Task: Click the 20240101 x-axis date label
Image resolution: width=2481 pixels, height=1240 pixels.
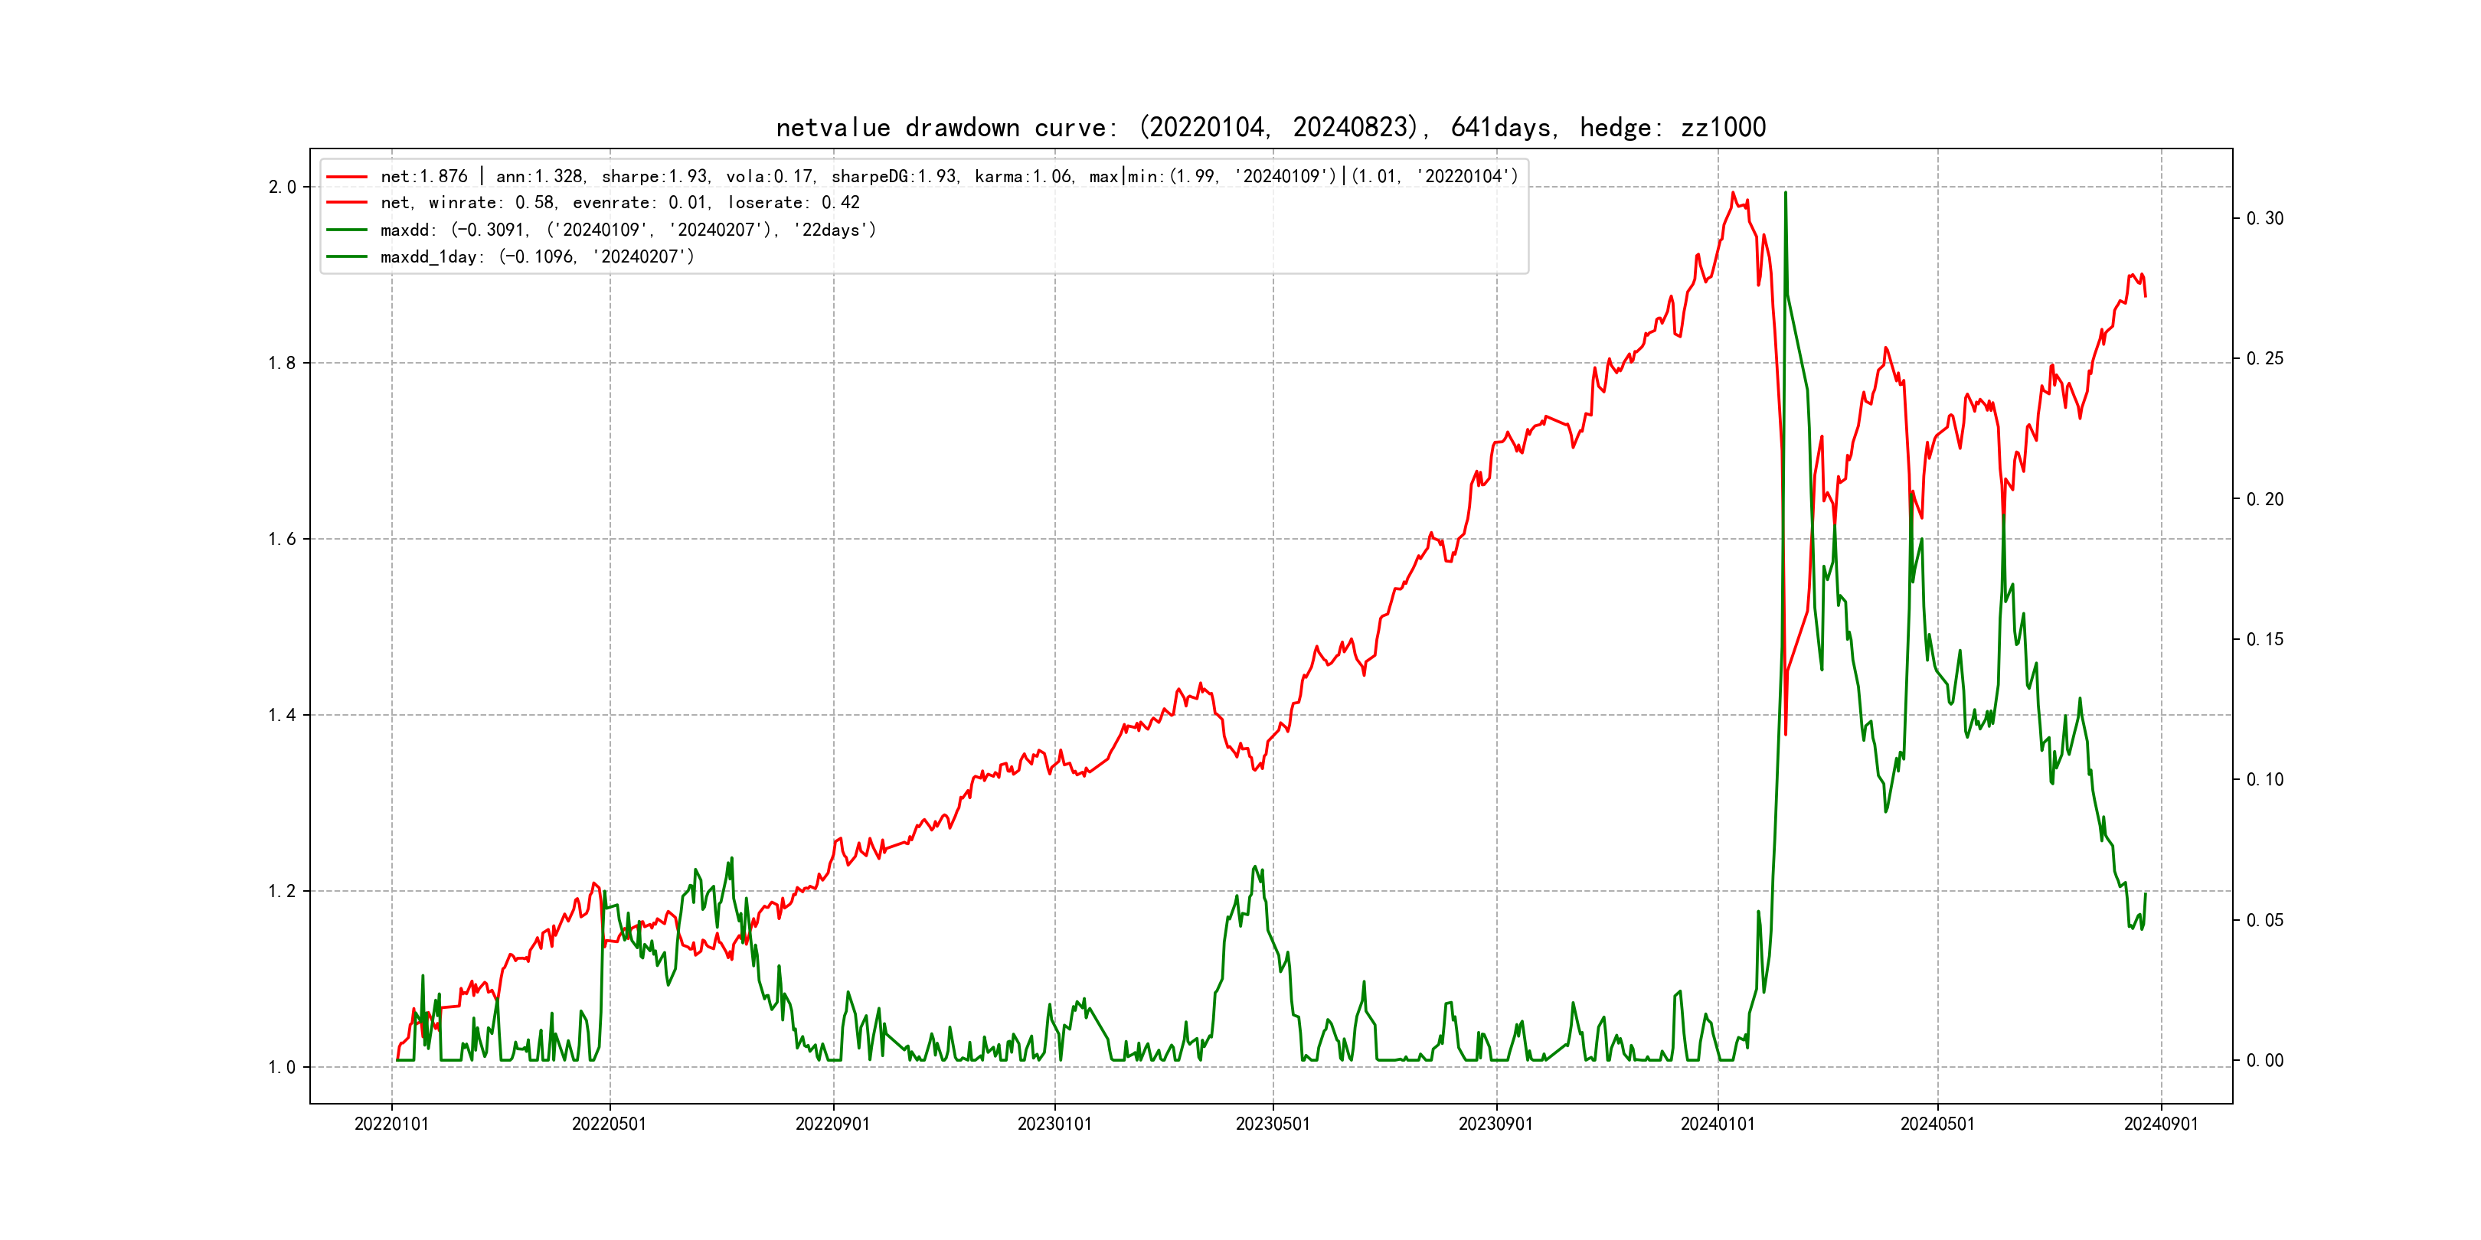Action: point(1718,1124)
